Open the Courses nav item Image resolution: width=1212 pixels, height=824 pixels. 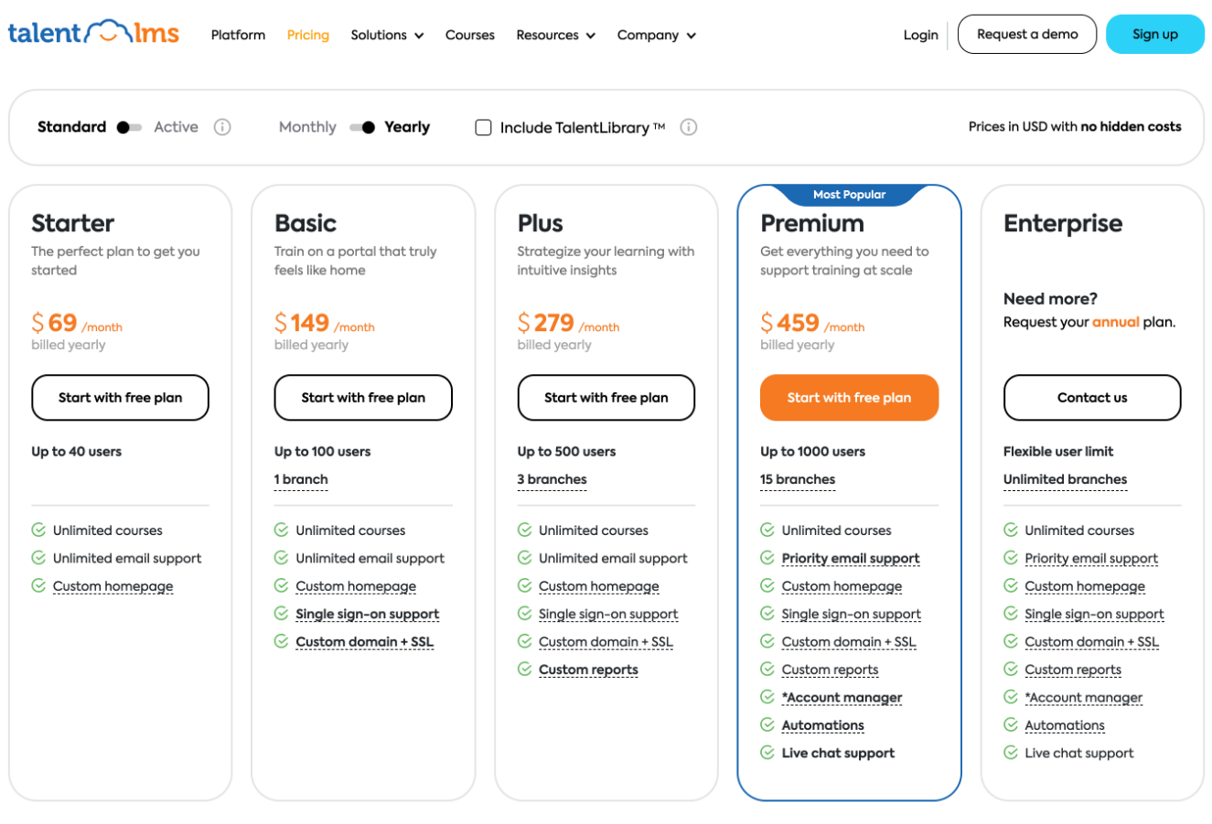(x=469, y=35)
